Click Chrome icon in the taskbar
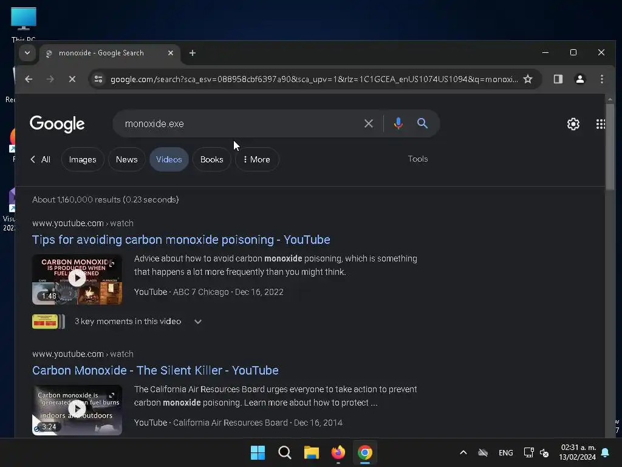Screen dimensions: 622x467 [x=365, y=452]
